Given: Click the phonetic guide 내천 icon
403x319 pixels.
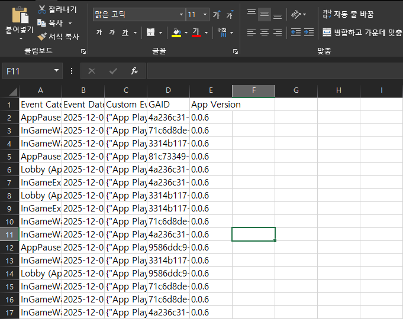Looking at the screenshot, I should (223, 32).
